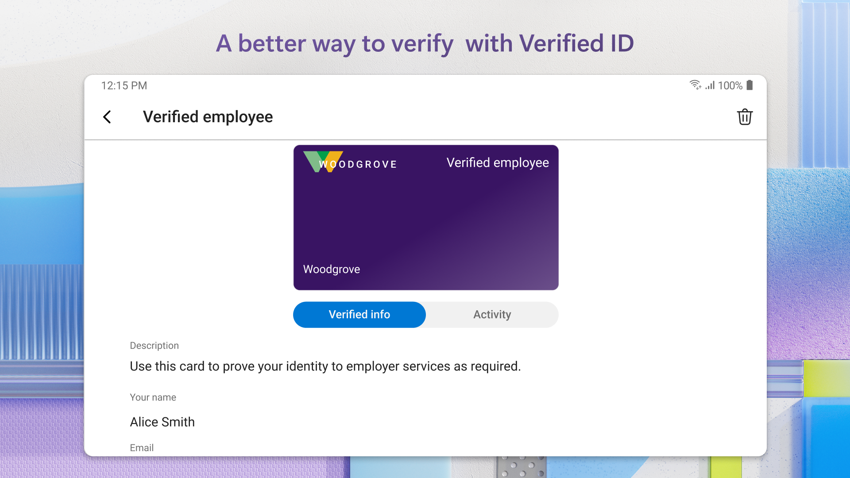Screen dimensions: 850x478
Task: Click the Woodgrove name on the card bottom
Action: coord(331,269)
